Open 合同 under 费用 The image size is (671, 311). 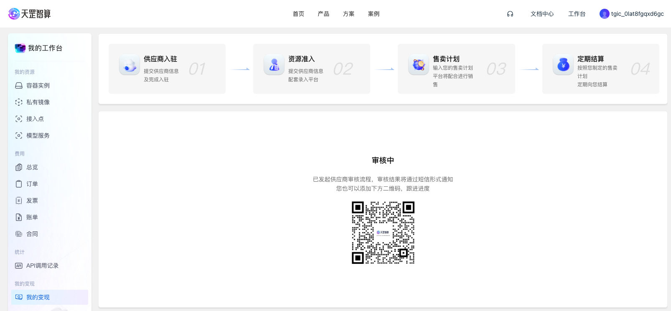click(x=50, y=234)
